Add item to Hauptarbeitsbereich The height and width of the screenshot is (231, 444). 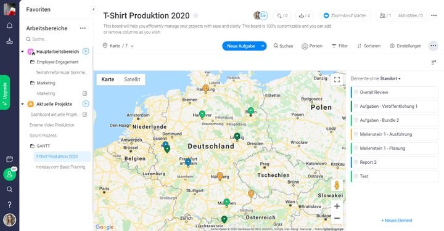(86, 51)
